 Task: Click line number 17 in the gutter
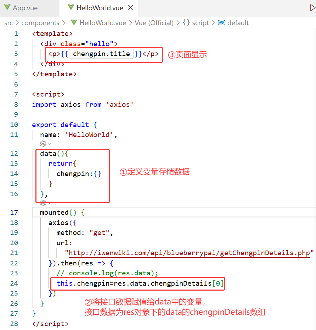(14, 212)
